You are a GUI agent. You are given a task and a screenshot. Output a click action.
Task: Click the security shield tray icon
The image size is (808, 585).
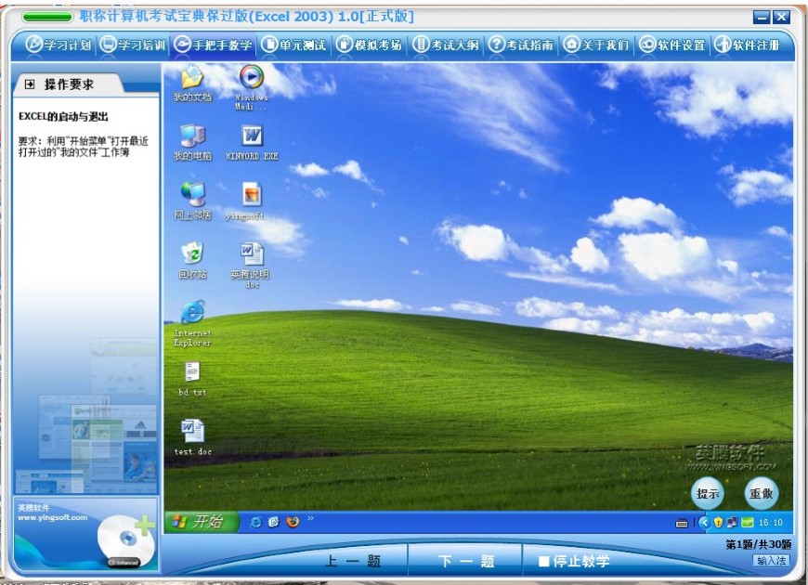coord(718,523)
